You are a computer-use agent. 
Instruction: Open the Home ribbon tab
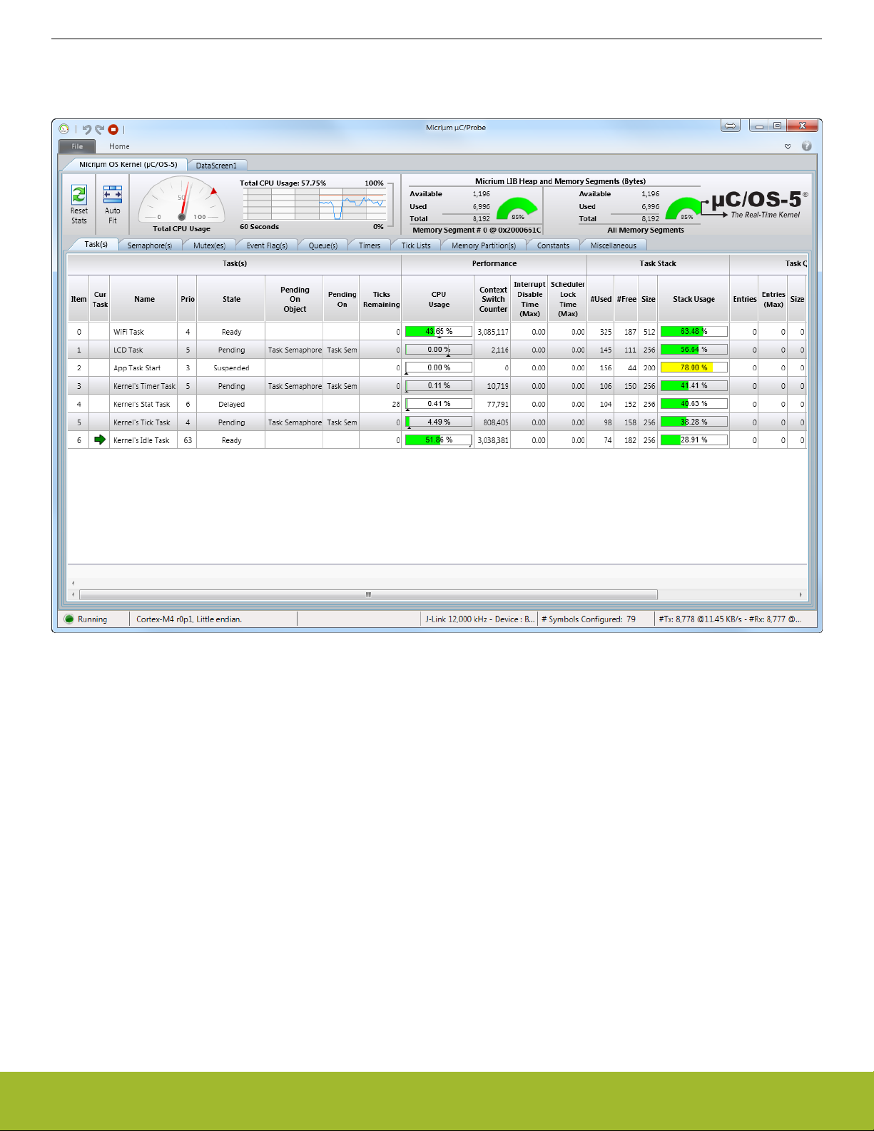[119, 146]
